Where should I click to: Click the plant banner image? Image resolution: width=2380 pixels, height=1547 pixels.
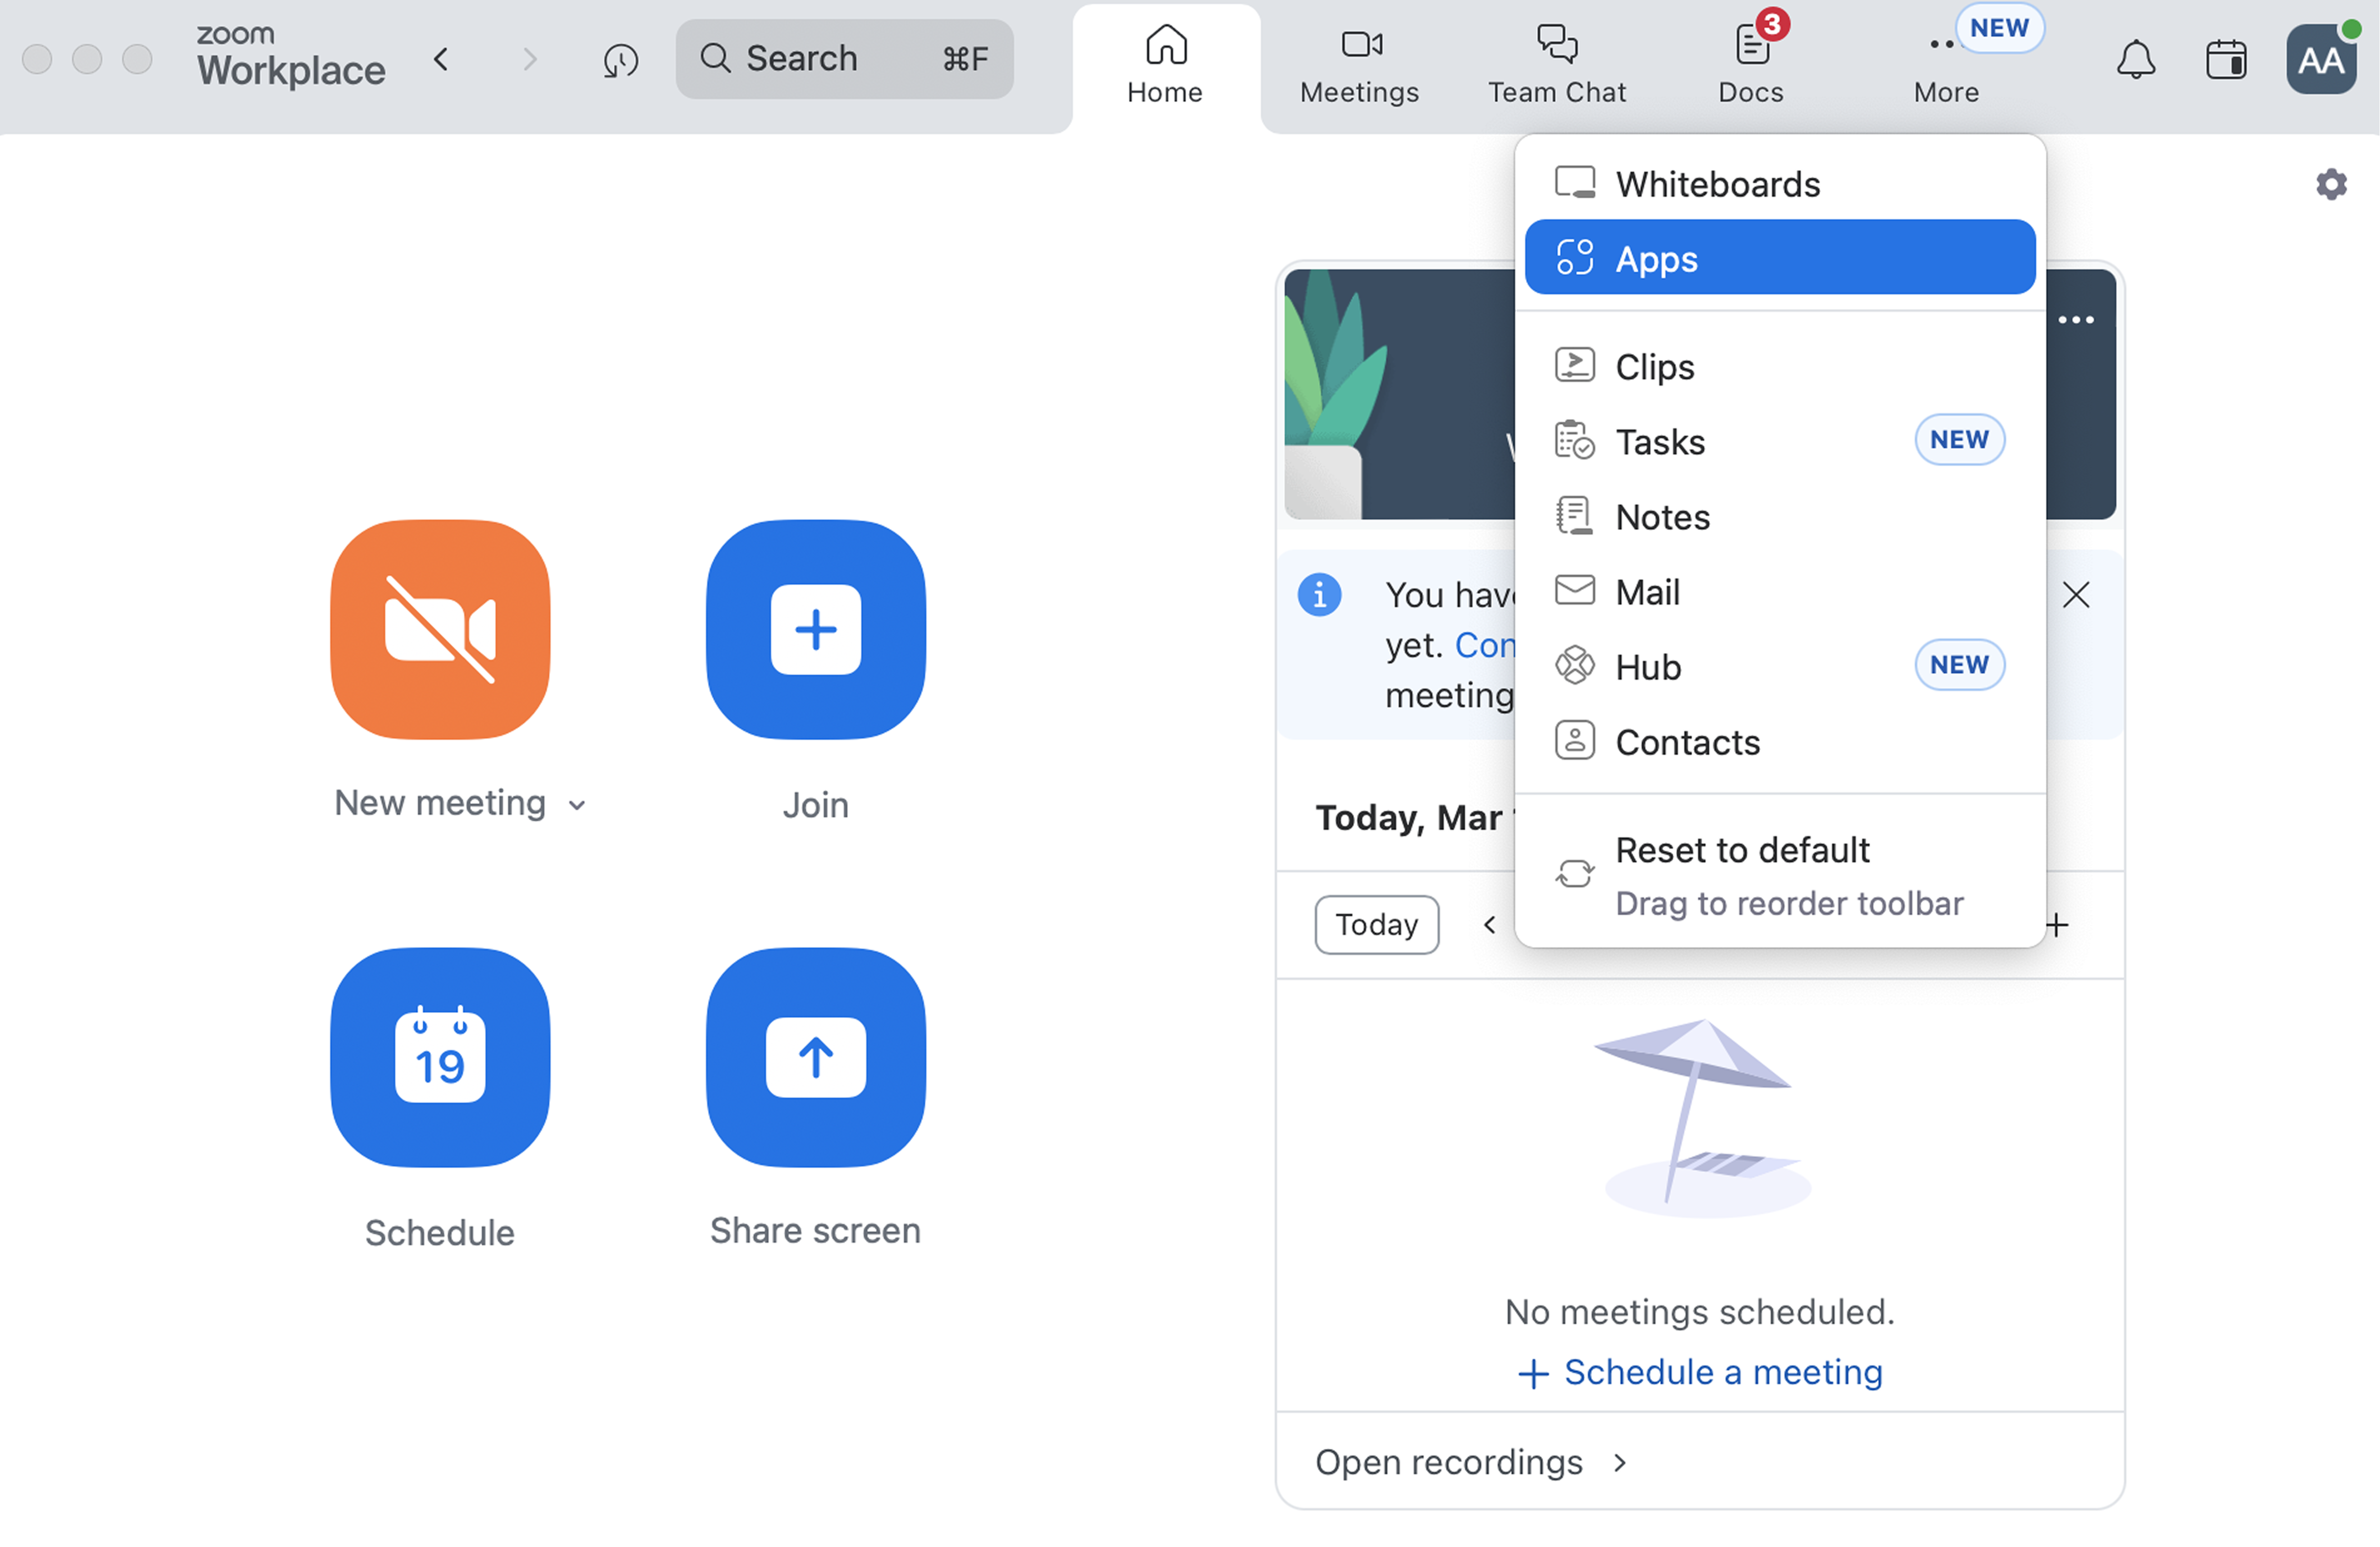(1400, 394)
